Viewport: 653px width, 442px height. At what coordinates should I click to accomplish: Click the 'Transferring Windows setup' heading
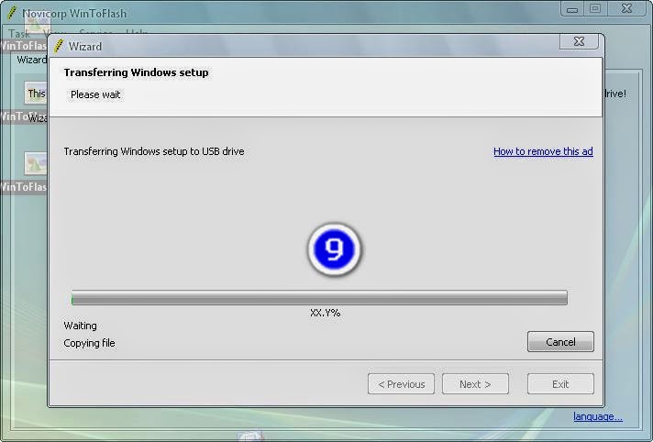[x=136, y=72]
